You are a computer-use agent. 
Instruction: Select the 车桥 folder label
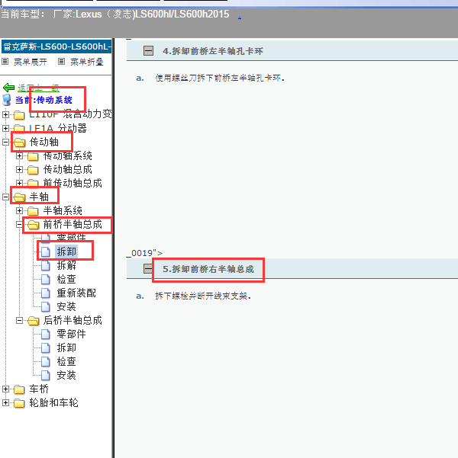(39, 389)
